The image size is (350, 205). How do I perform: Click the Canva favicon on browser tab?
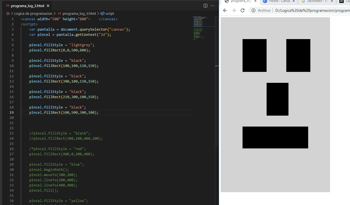pos(265,1)
